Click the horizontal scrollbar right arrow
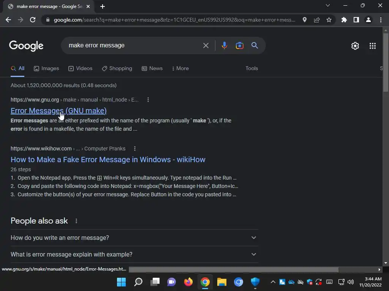 pyautogui.click(x=380, y=269)
